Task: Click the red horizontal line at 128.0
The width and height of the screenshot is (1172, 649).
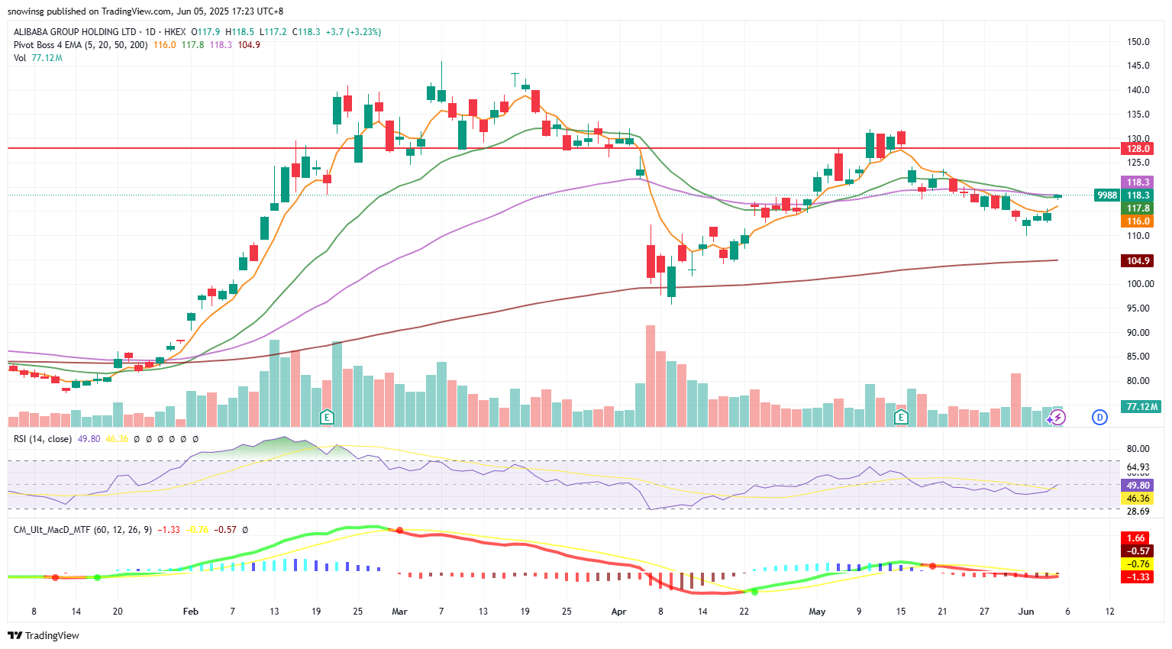Action: tap(563, 148)
